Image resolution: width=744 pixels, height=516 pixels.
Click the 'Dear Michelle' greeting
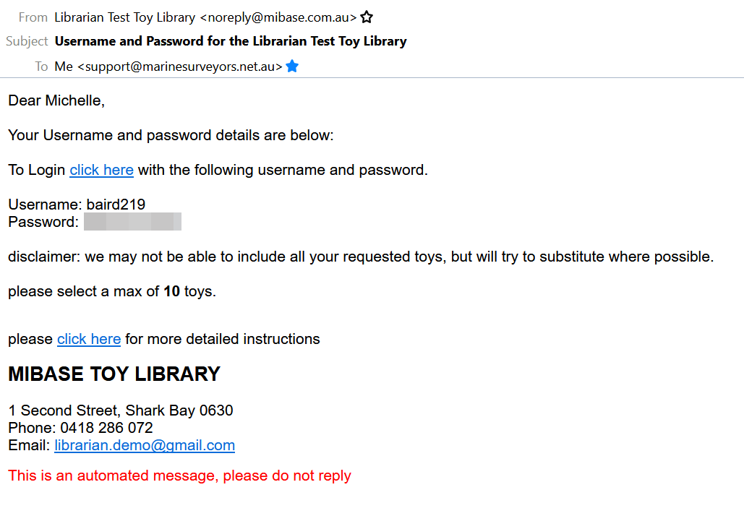[56, 100]
